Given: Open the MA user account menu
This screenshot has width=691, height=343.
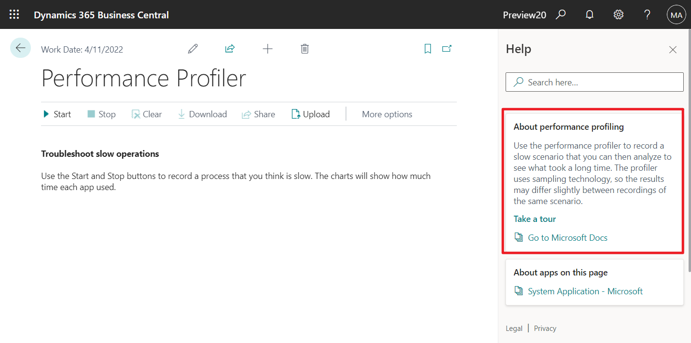Looking at the screenshot, I should (x=676, y=14).
